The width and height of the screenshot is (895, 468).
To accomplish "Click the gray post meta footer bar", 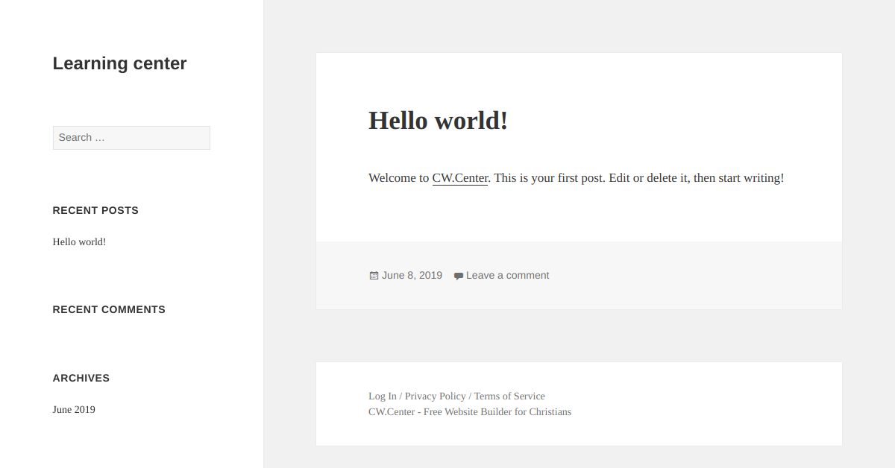I will pyautogui.click(x=579, y=276).
